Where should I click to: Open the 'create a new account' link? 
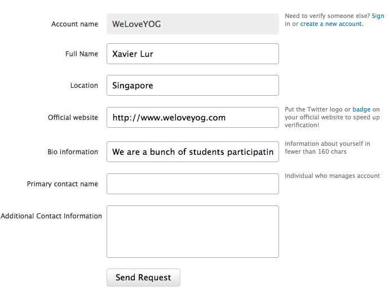click(331, 24)
